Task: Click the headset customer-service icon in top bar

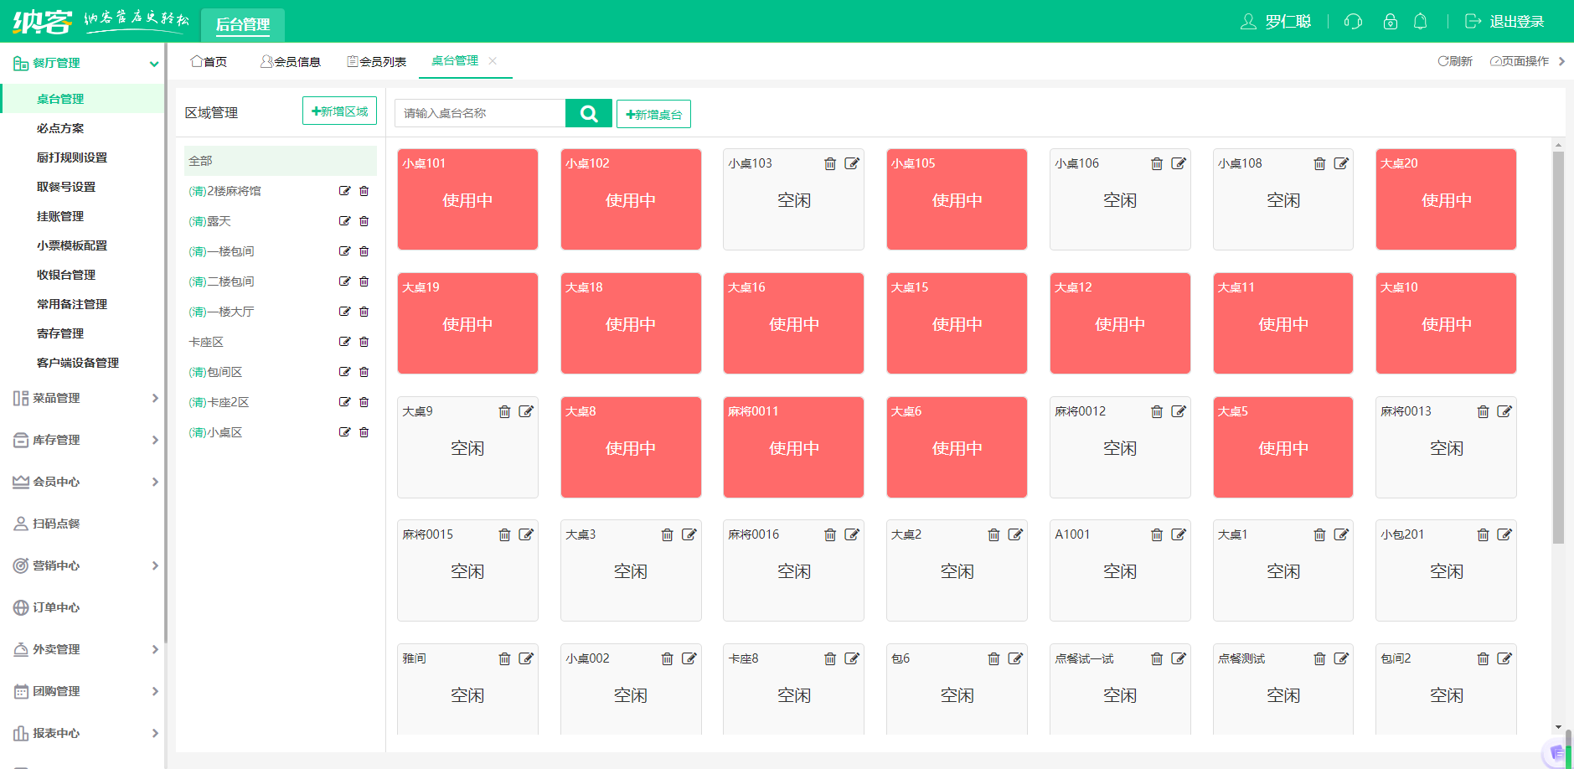Action: [x=1354, y=21]
